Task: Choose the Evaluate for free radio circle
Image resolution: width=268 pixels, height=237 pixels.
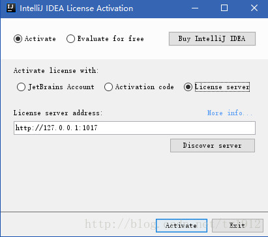Action: 70,39
